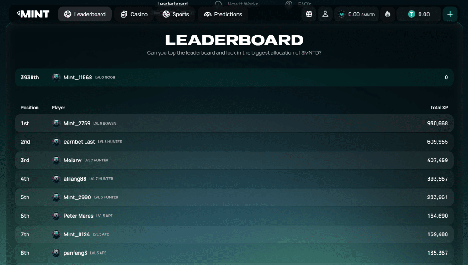Select player name alilang88

tap(75, 179)
